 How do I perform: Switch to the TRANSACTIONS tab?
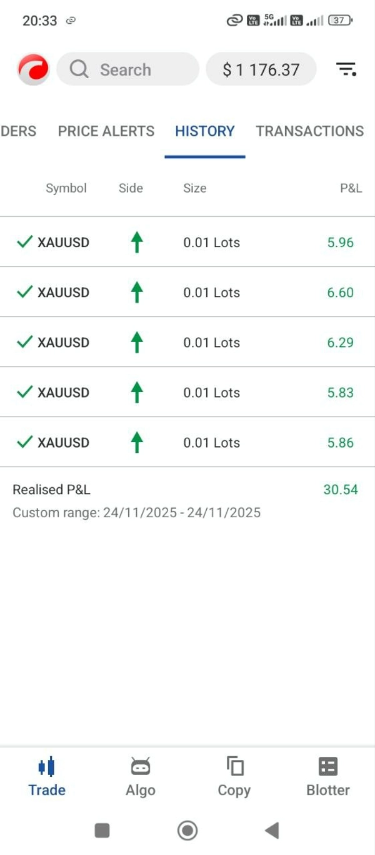coord(309,131)
